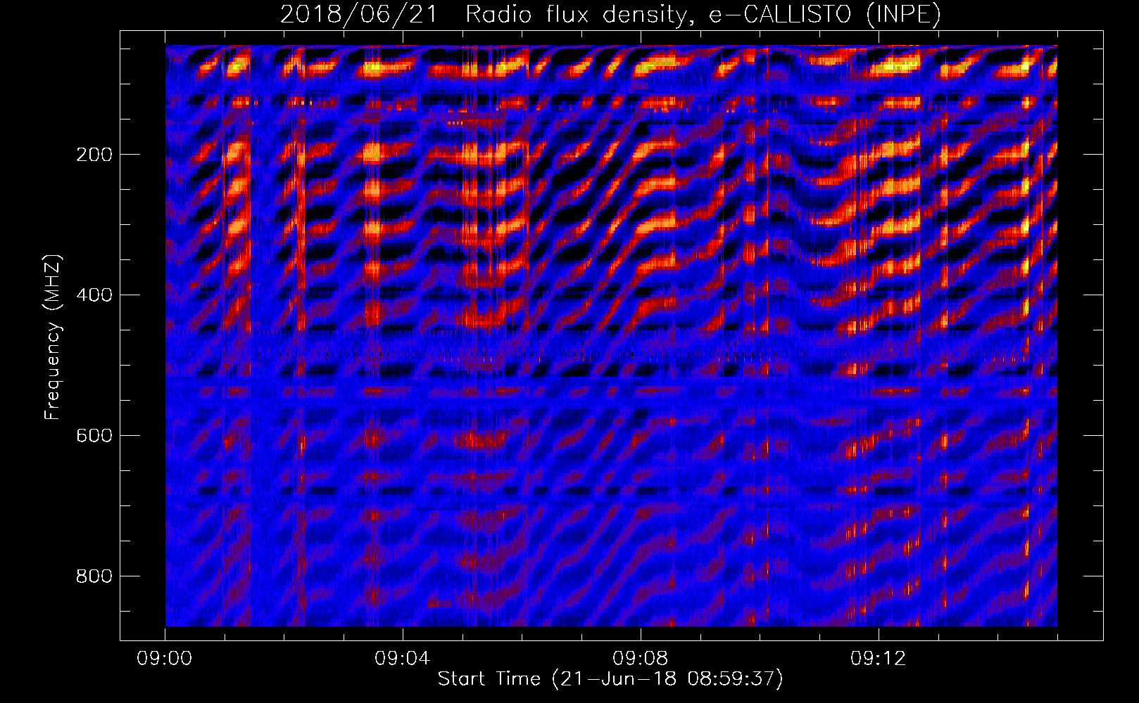Viewport: 1139px width, 703px height.
Task: Select the 'Frequency (MHZ)' y-axis label
Action: point(53,337)
